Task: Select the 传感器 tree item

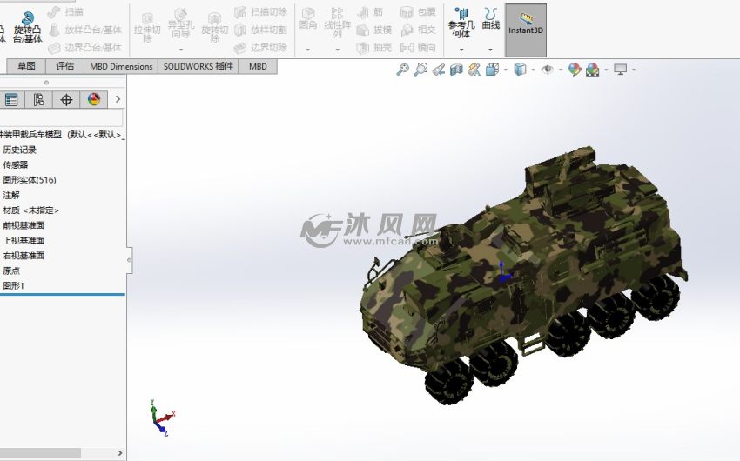Action: (16, 165)
